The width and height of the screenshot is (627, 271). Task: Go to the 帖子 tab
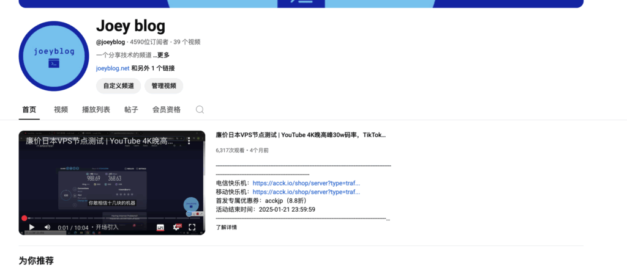[131, 110]
